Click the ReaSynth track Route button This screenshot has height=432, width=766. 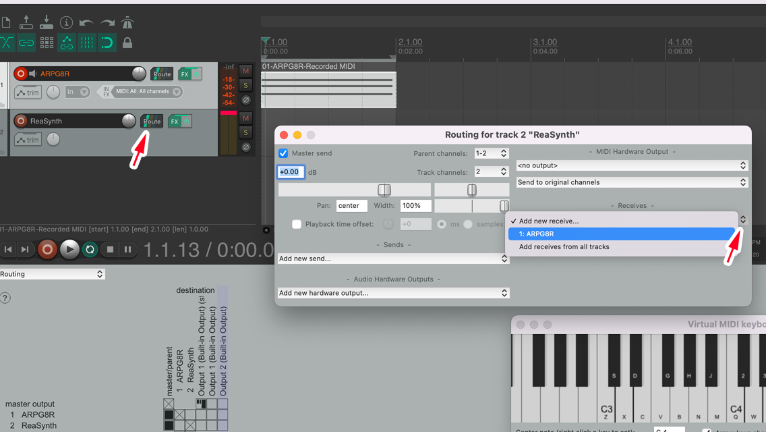pos(152,122)
